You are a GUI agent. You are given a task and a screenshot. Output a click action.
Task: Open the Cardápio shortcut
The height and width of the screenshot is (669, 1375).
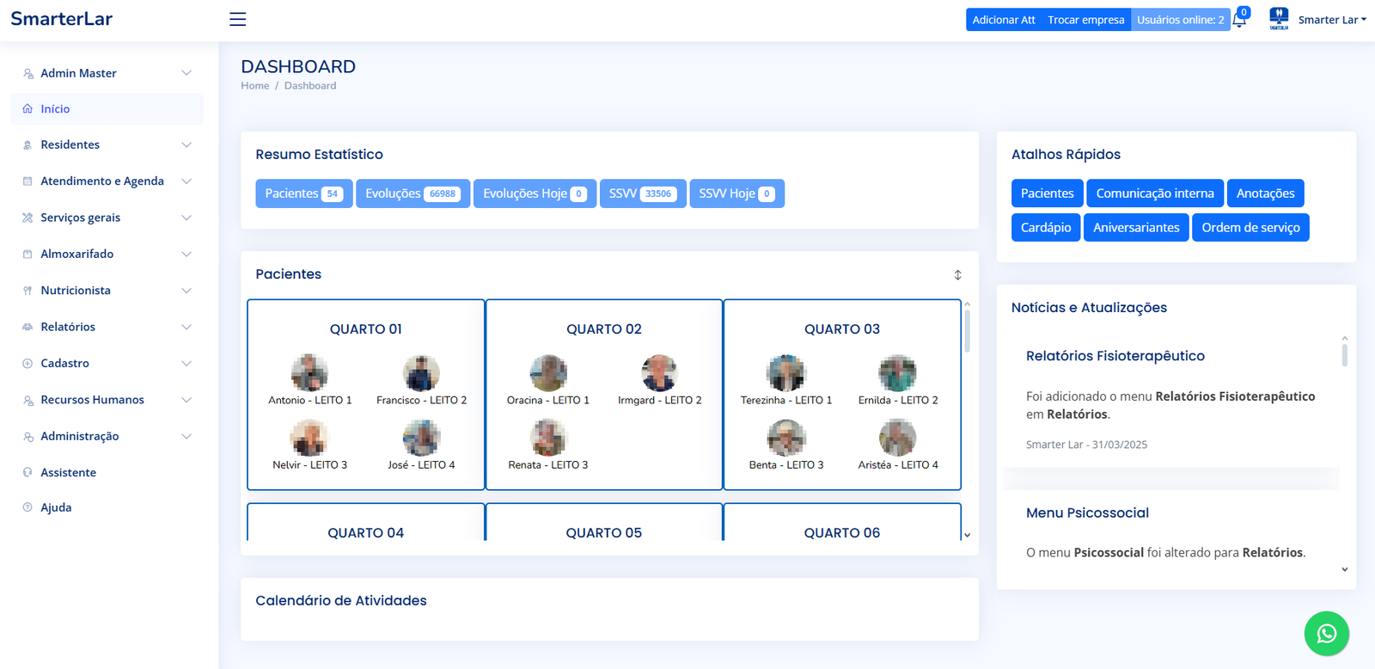click(x=1045, y=228)
